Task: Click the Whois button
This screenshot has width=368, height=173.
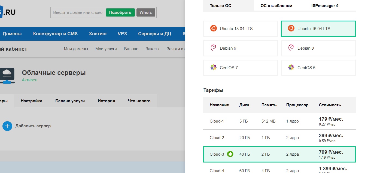Action: 146,12
